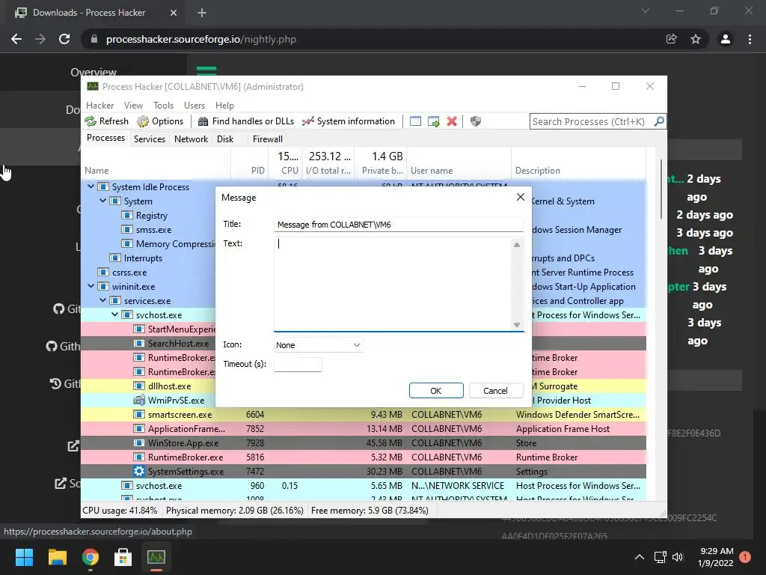Click the message Text area

(393, 284)
